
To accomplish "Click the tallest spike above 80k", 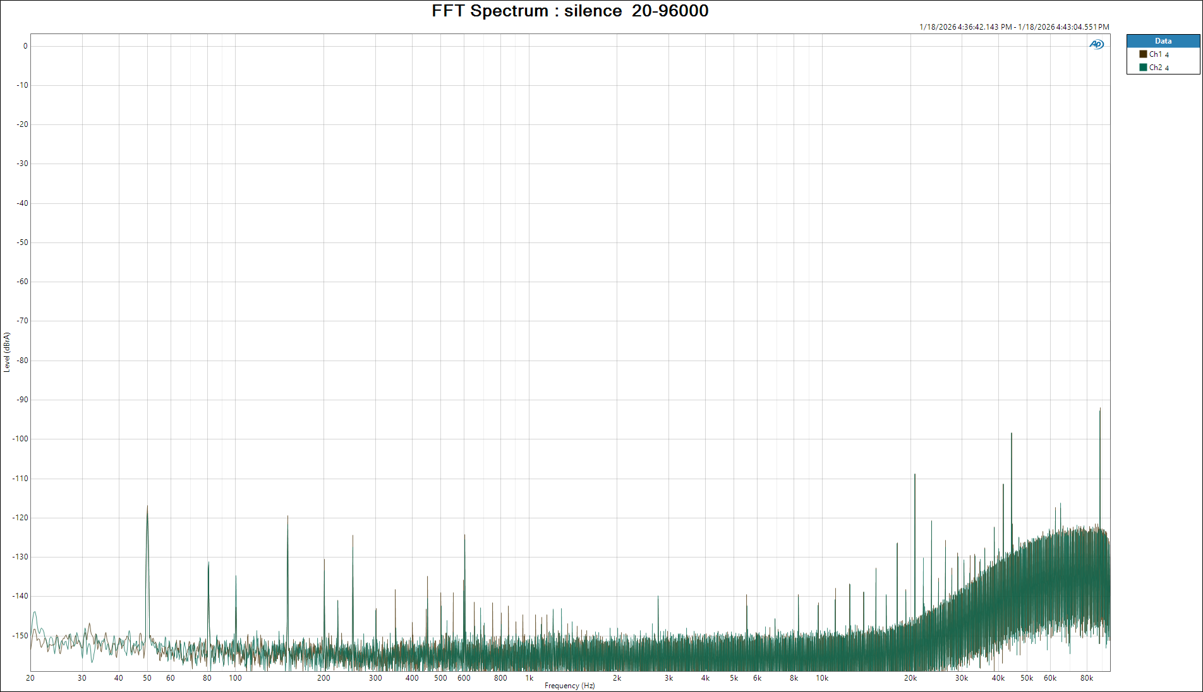I will 1099,409.
